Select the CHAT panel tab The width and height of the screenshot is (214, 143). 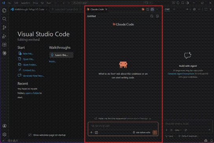coord(167,9)
